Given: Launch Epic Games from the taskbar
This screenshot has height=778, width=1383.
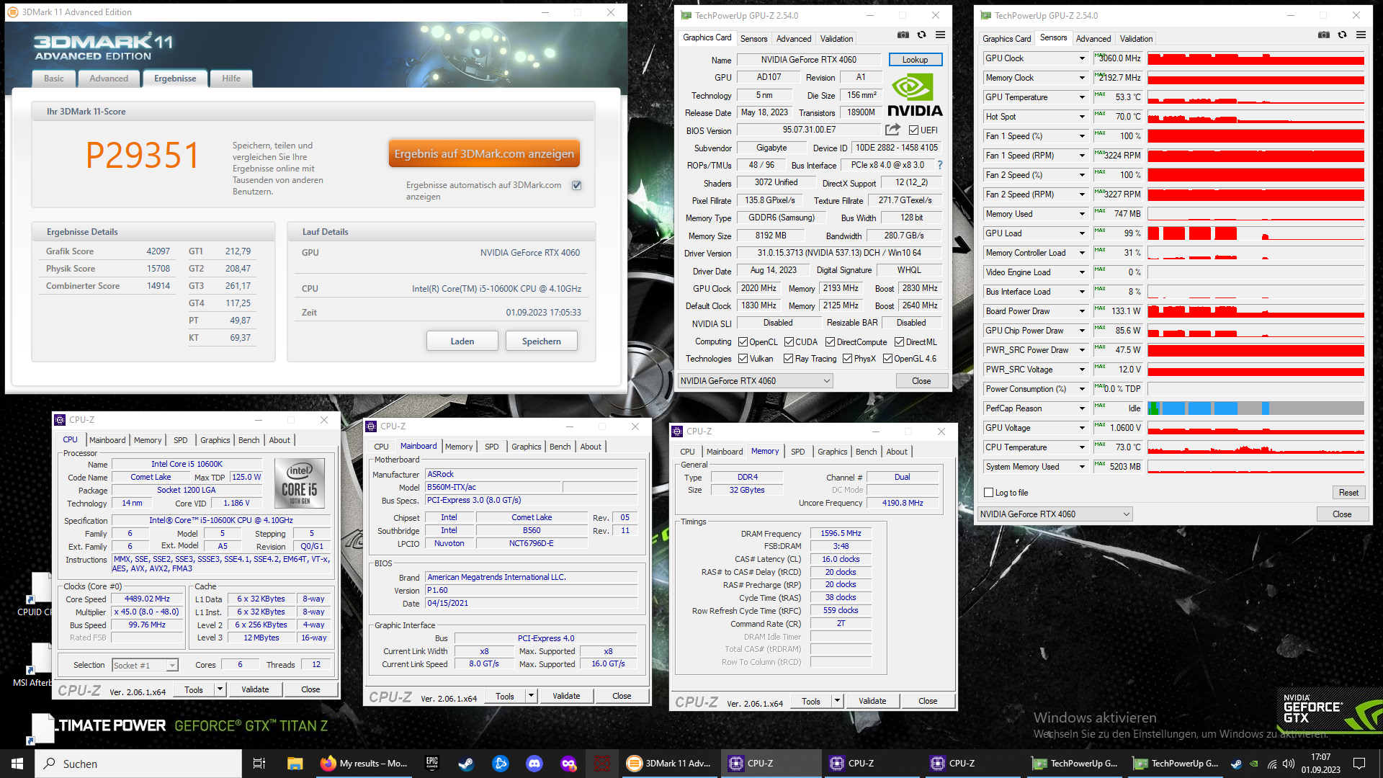Looking at the screenshot, I should [431, 764].
